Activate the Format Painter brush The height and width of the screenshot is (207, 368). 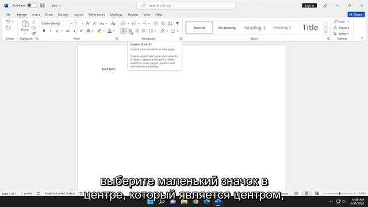click(x=34, y=33)
